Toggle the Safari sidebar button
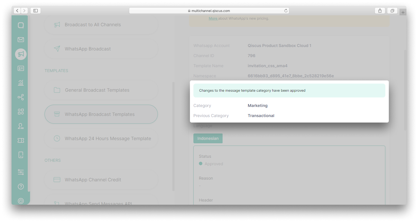The height and width of the screenshot is (222, 418). [36, 11]
